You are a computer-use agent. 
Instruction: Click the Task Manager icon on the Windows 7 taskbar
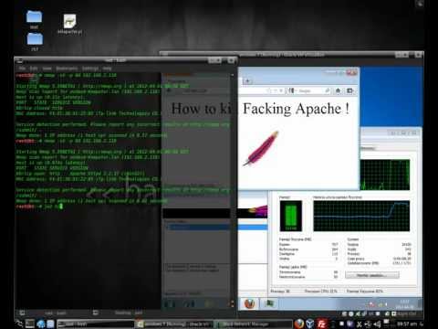[269, 303]
